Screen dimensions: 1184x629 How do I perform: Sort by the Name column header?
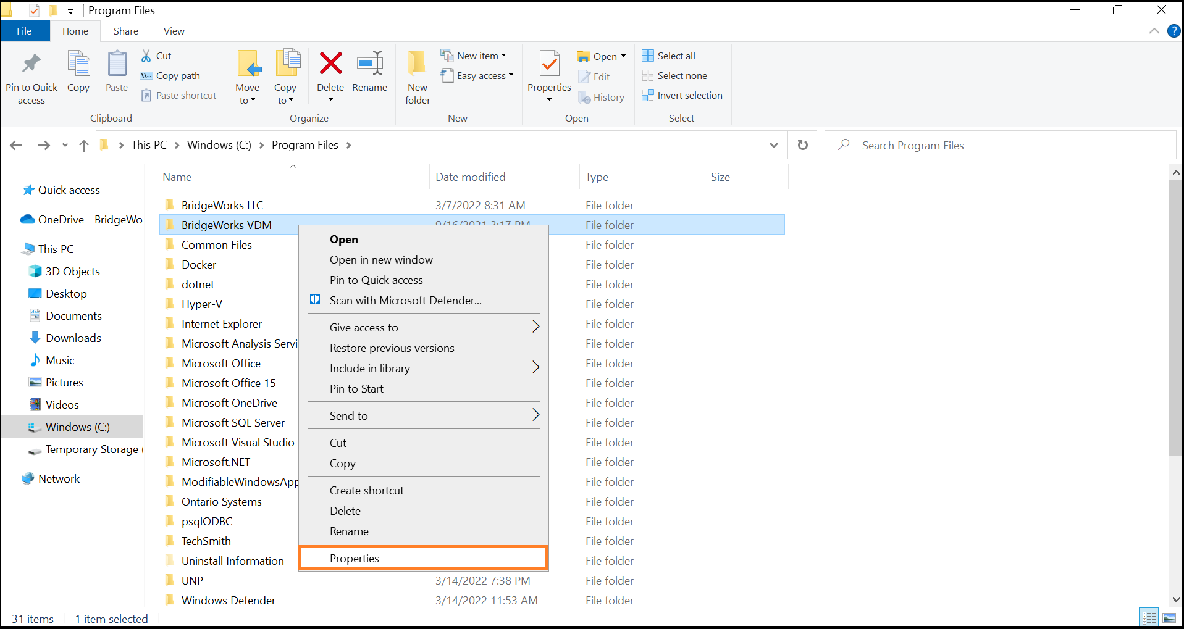click(x=177, y=177)
